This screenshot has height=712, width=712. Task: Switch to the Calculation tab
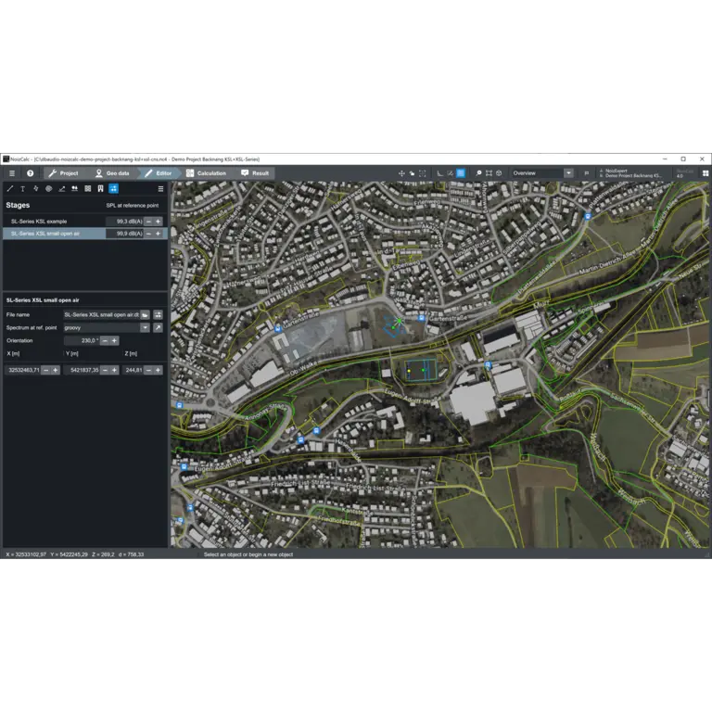(206, 173)
